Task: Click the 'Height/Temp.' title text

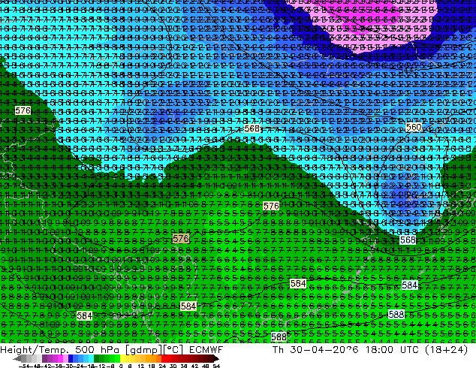Action: pyautogui.click(x=35, y=350)
